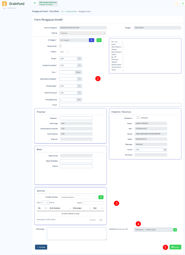Click the Kembali button

[x=41, y=247]
